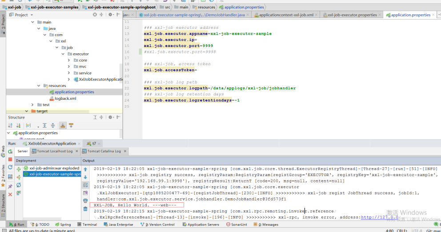Collapse all in Project panel header
Viewport: 441px width, 232px height.
click(101, 15)
